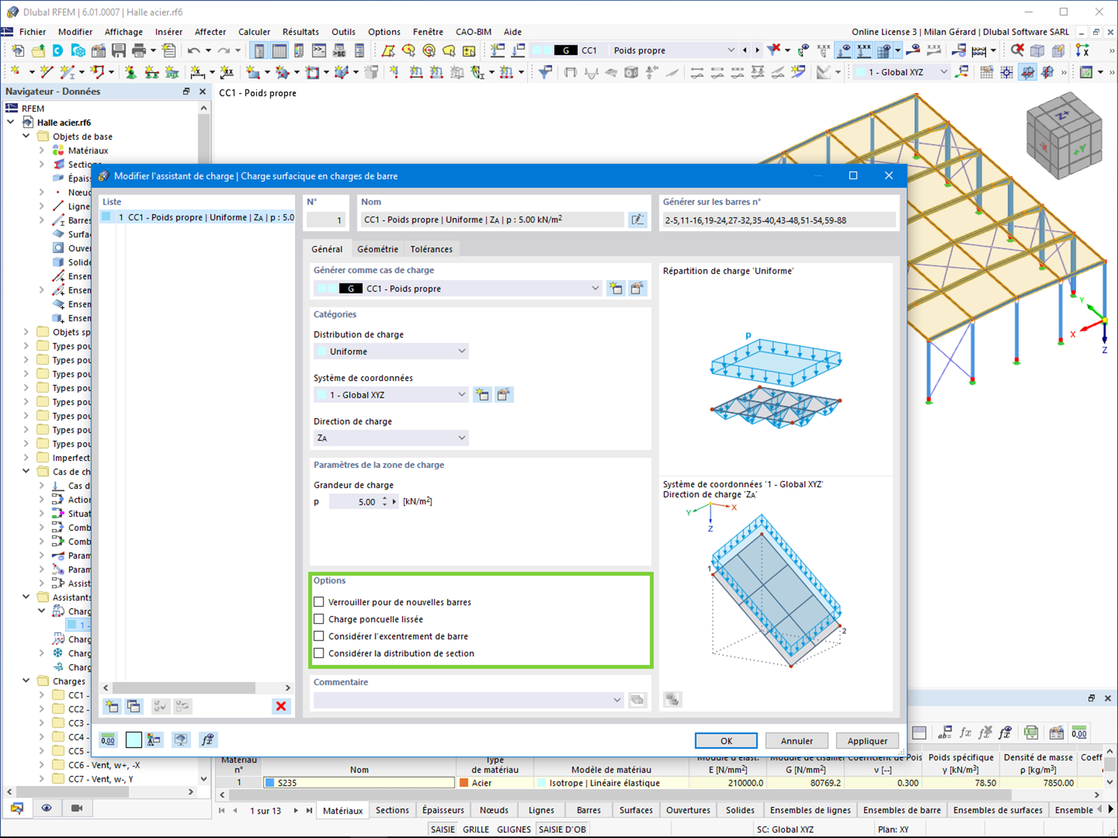This screenshot has height=838, width=1118.
Task: Check the 'Charge poncuelle lissée' option
Action: [x=319, y=619]
